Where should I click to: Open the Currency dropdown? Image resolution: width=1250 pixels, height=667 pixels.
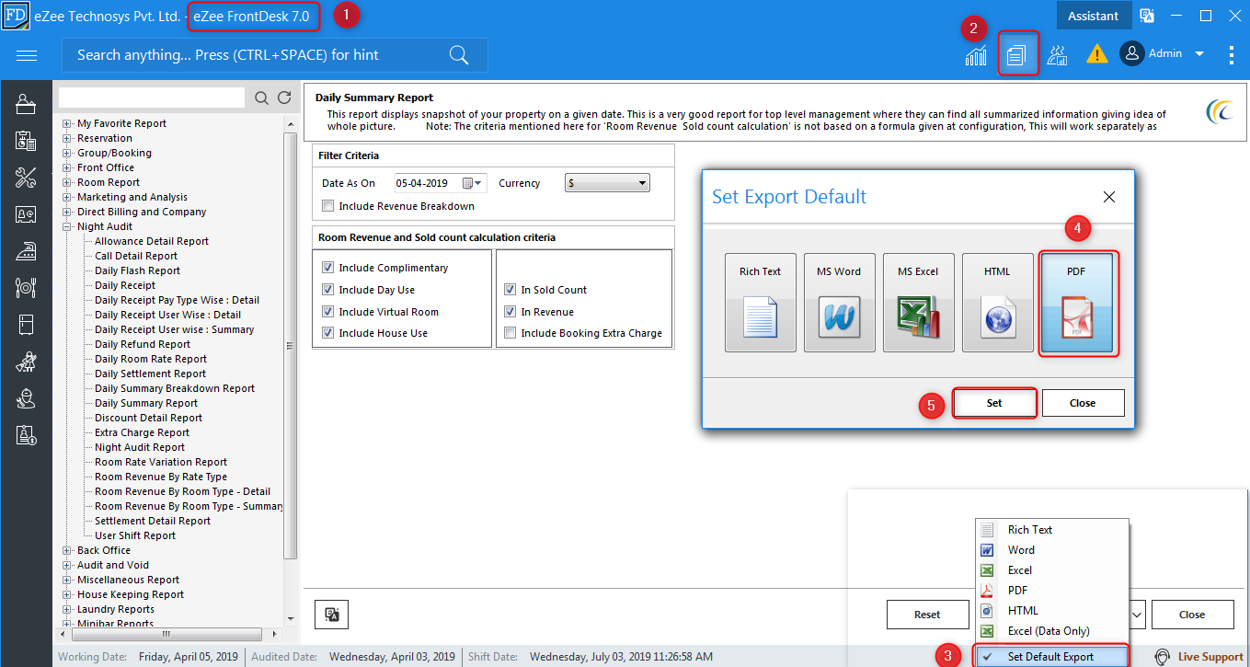(607, 183)
